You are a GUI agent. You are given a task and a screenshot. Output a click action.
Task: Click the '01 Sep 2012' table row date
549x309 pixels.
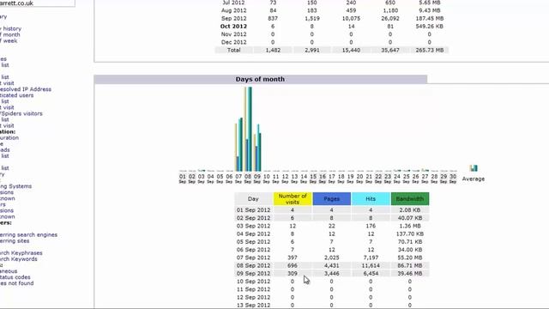253,209
